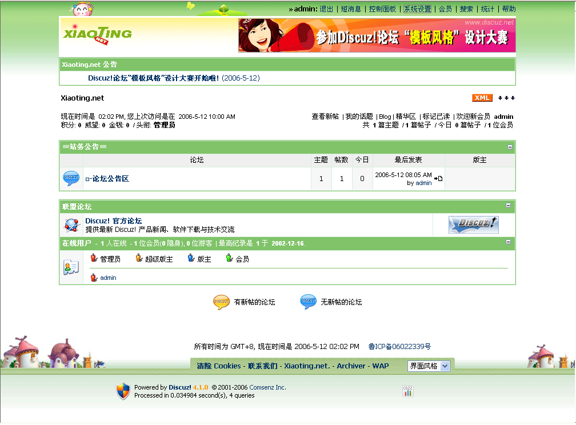This screenshot has height=425, width=576.
Task: Click the cnzz statistics chart icon
Action: 408,391
